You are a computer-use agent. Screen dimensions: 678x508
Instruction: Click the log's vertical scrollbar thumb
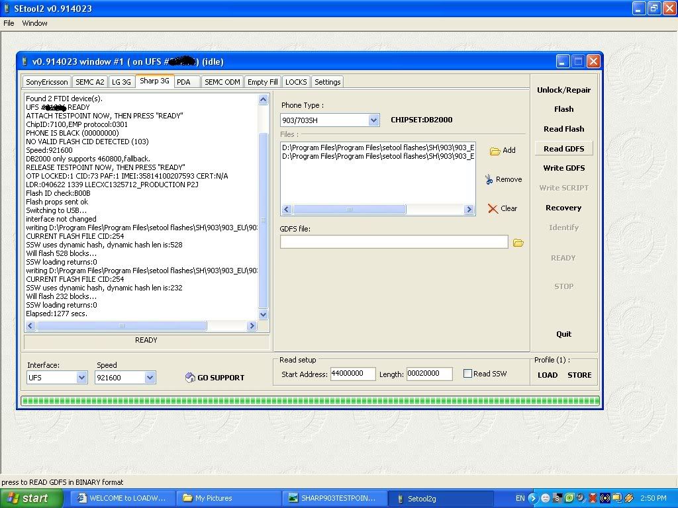(263, 221)
